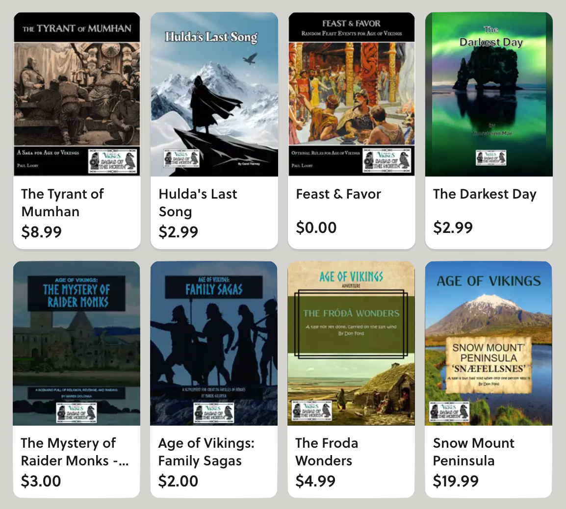The width and height of the screenshot is (566, 509).
Task: Click 'Snow Mount Peninsula' title link
Action: coord(474,452)
